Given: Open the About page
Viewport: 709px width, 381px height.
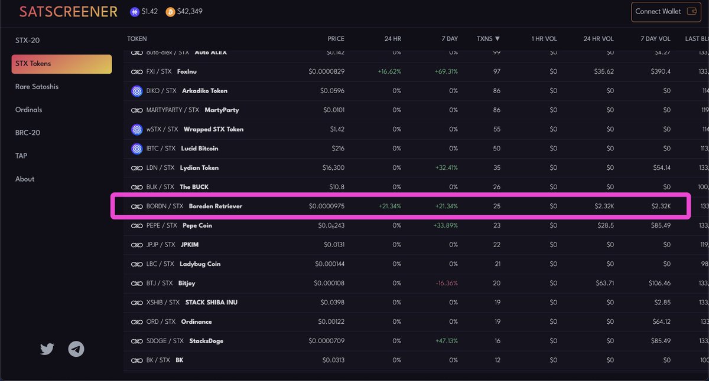Looking at the screenshot, I should 25,179.
